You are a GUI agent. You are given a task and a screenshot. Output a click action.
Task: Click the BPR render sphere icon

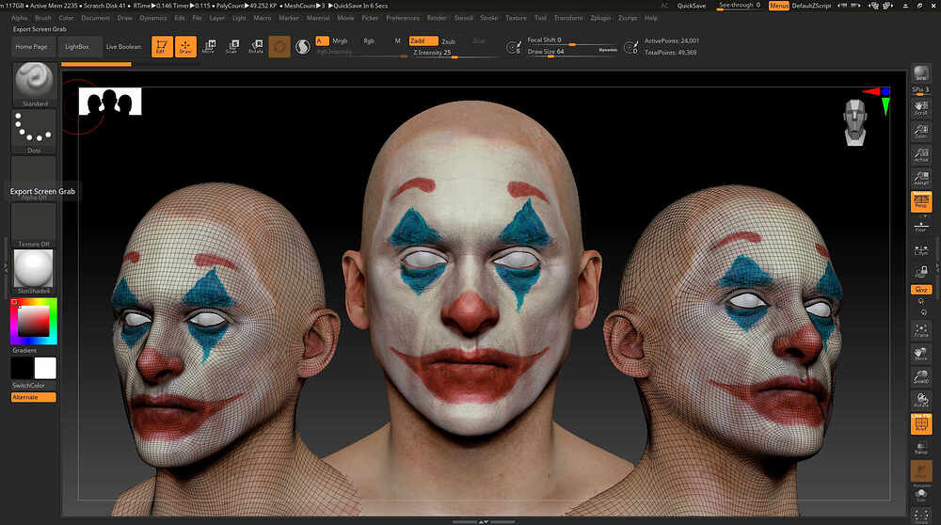(920, 73)
